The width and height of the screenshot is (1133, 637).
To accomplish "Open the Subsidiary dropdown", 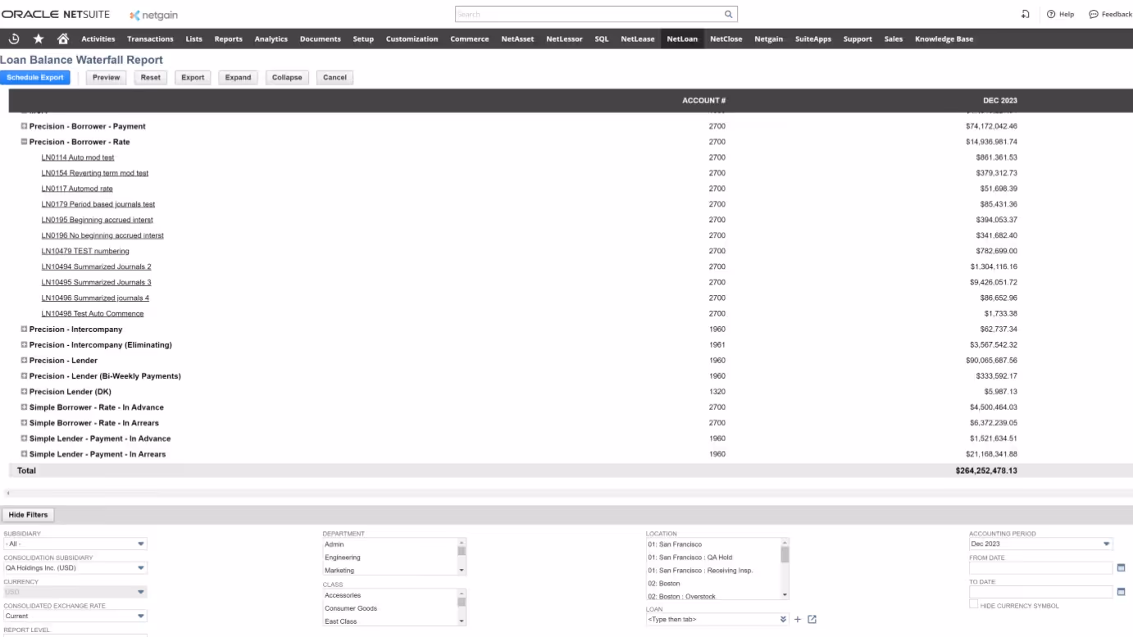I will coord(139,544).
